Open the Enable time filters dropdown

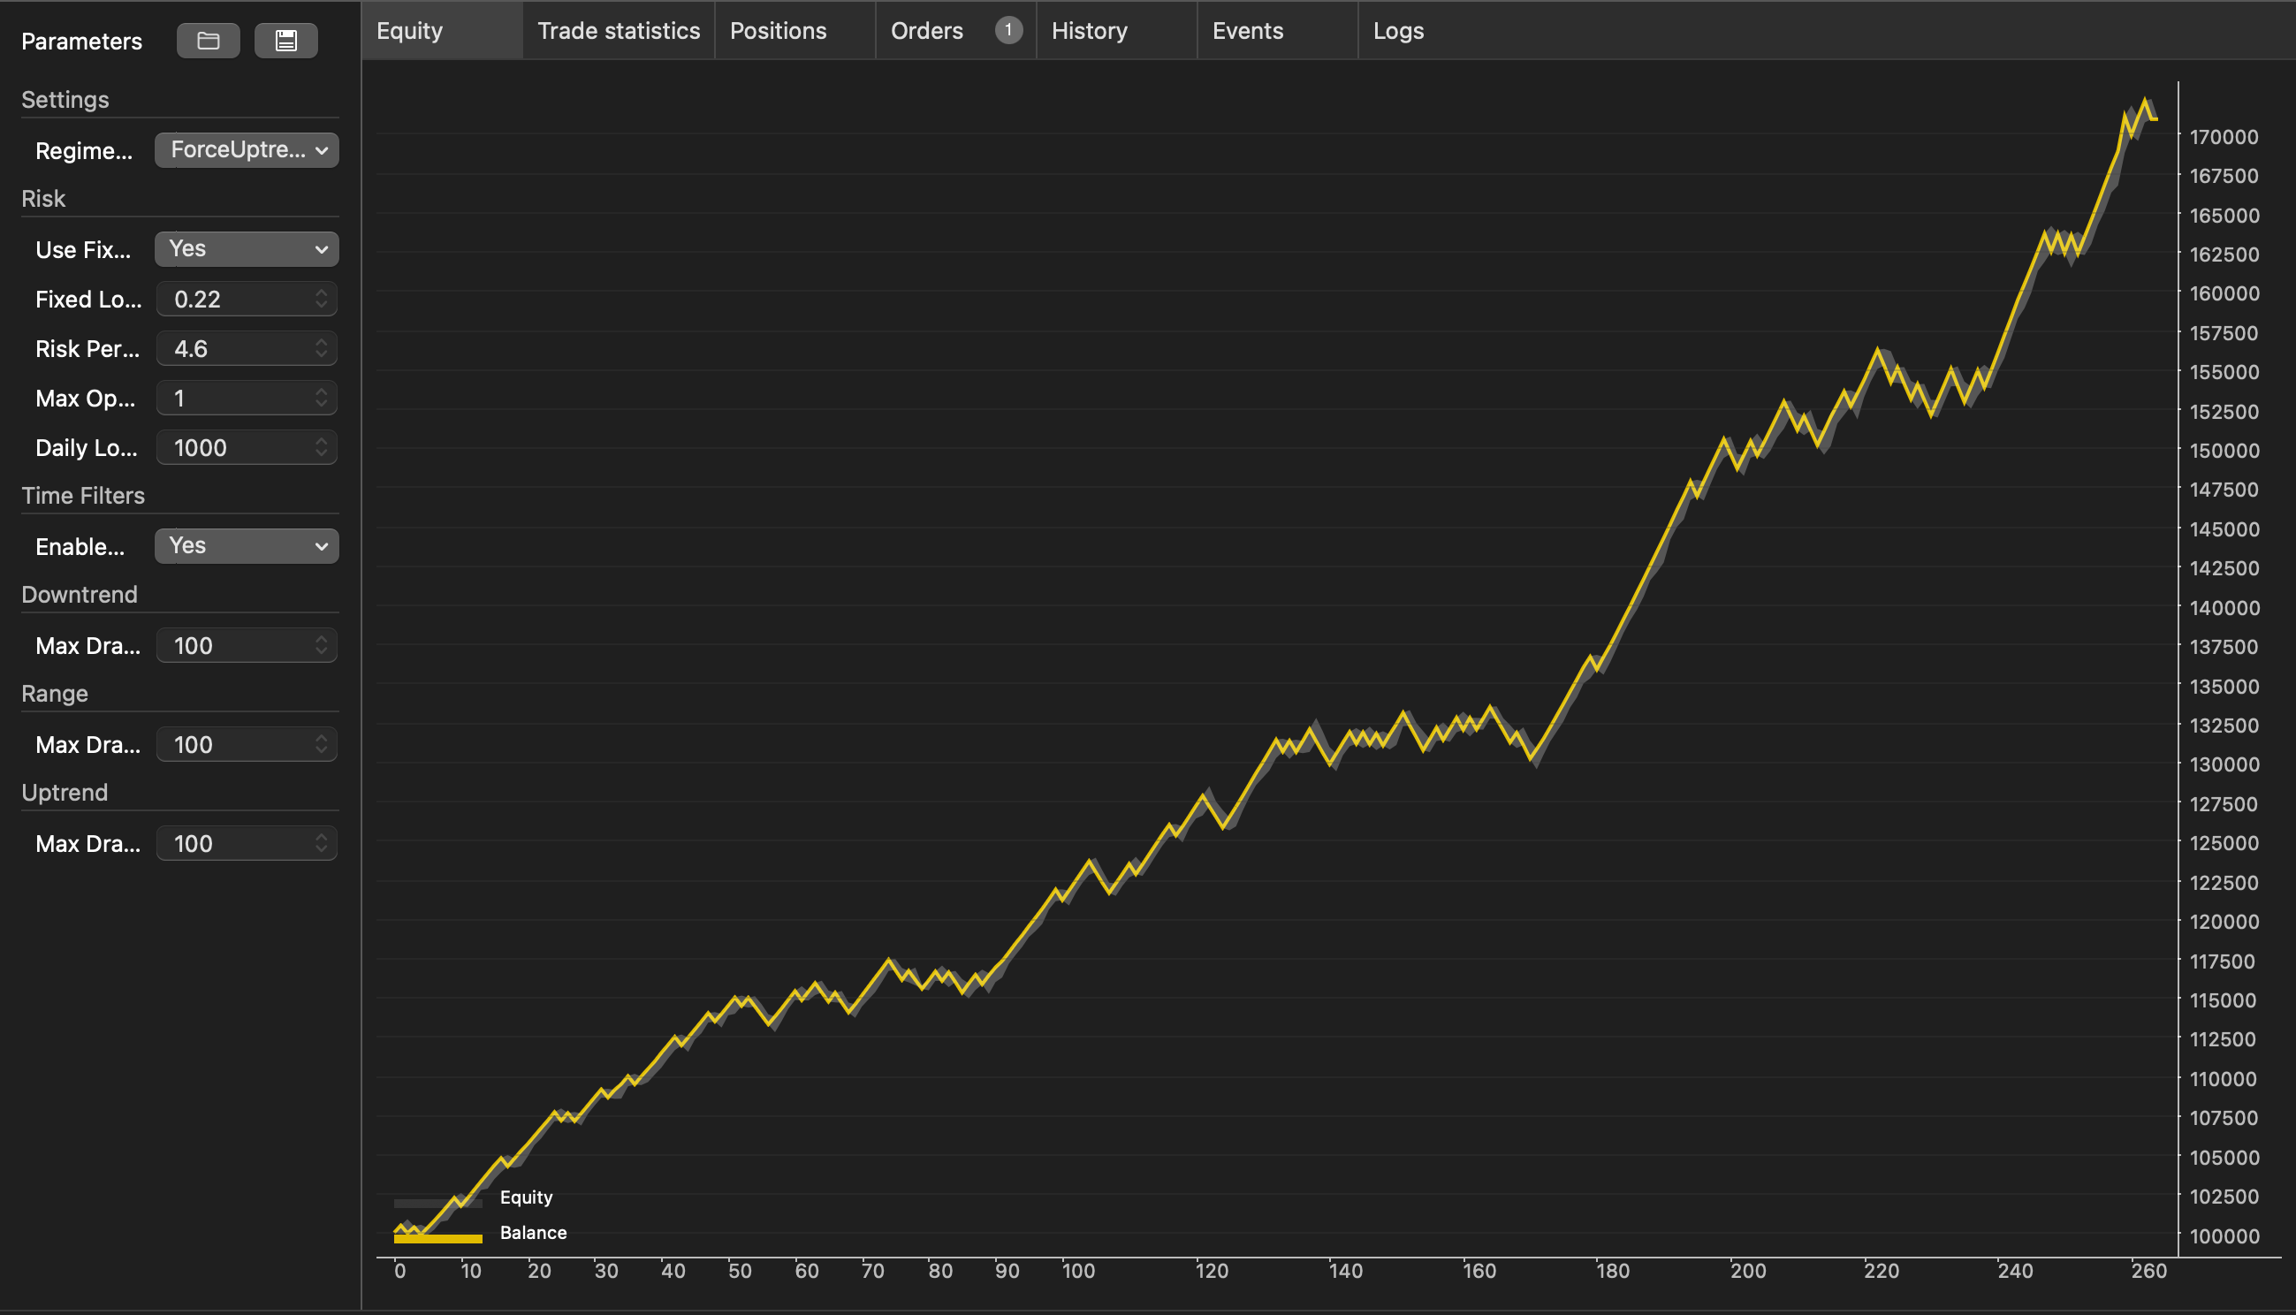[247, 546]
